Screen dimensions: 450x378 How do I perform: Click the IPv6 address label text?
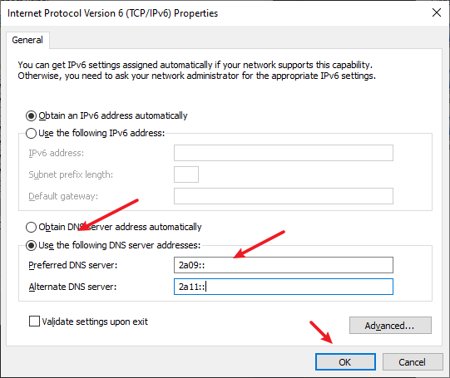(x=57, y=153)
